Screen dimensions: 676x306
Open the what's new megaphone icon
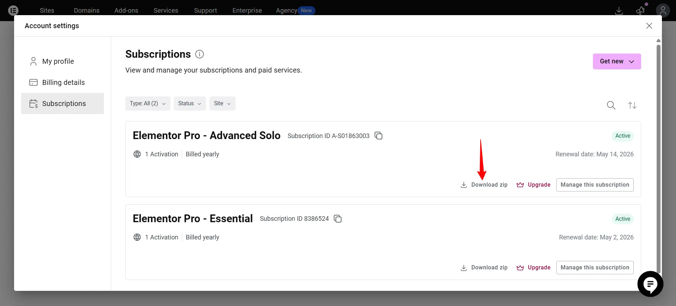640,11
